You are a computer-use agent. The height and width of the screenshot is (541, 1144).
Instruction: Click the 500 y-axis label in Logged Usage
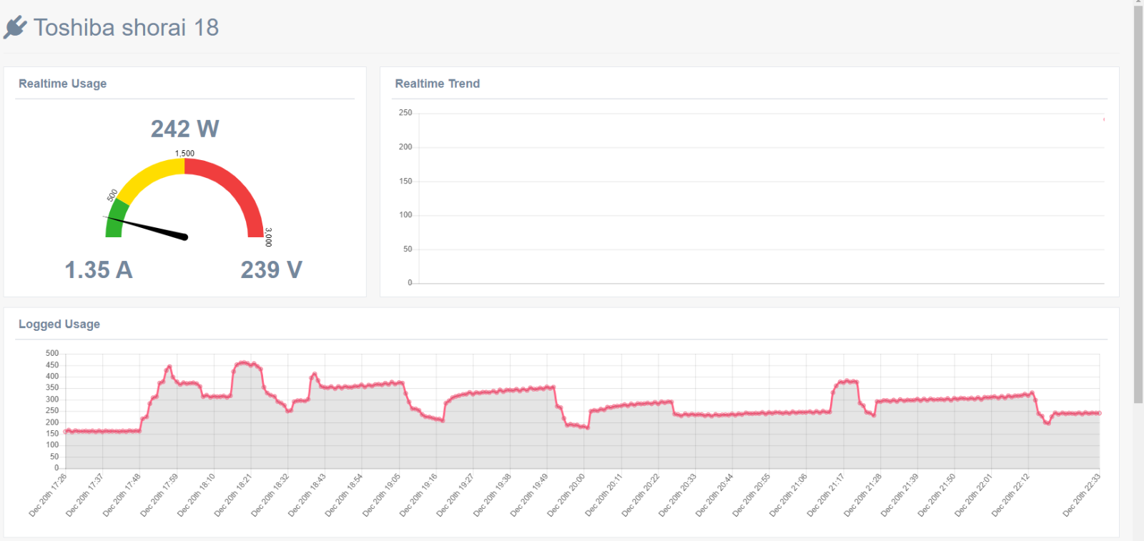(52, 353)
